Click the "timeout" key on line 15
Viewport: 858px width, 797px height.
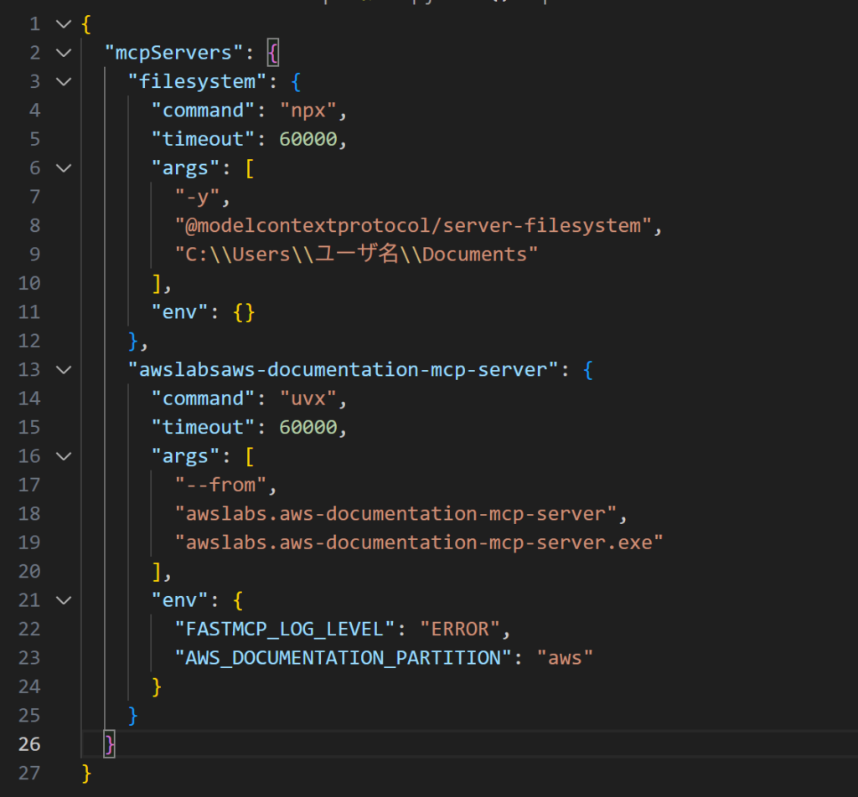(x=203, y=428)
